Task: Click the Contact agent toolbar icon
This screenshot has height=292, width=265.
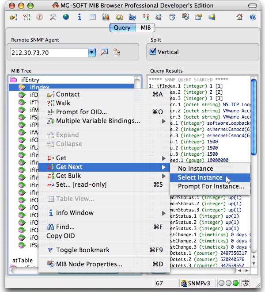Action: click(13, 17)
